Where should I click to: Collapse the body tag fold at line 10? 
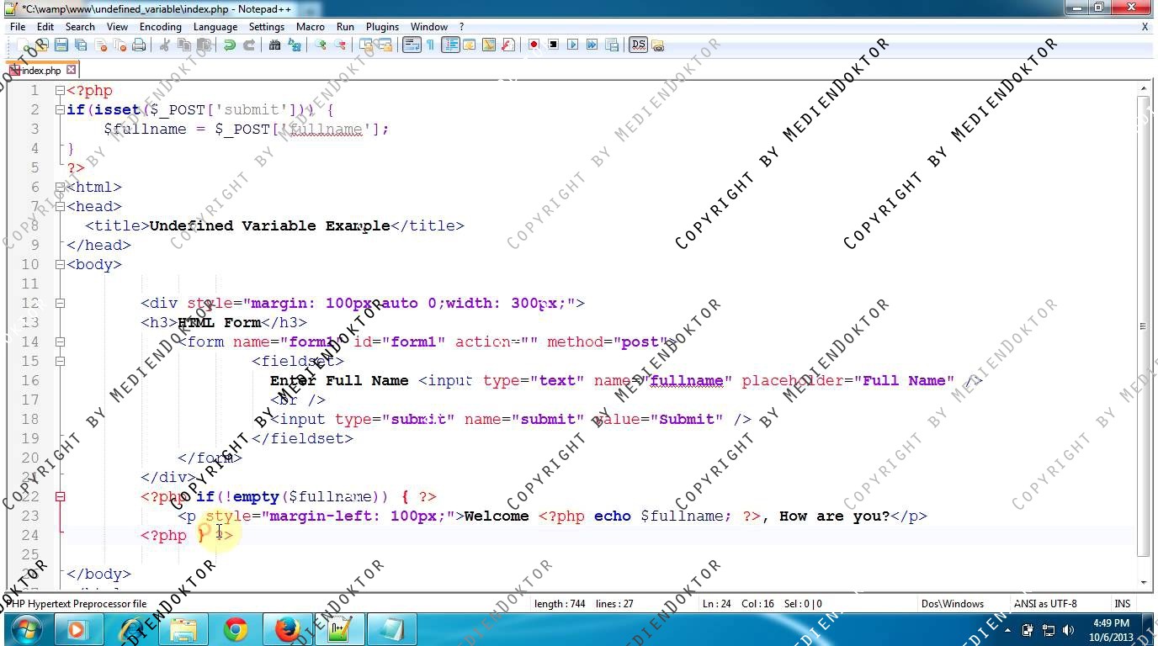60,264
